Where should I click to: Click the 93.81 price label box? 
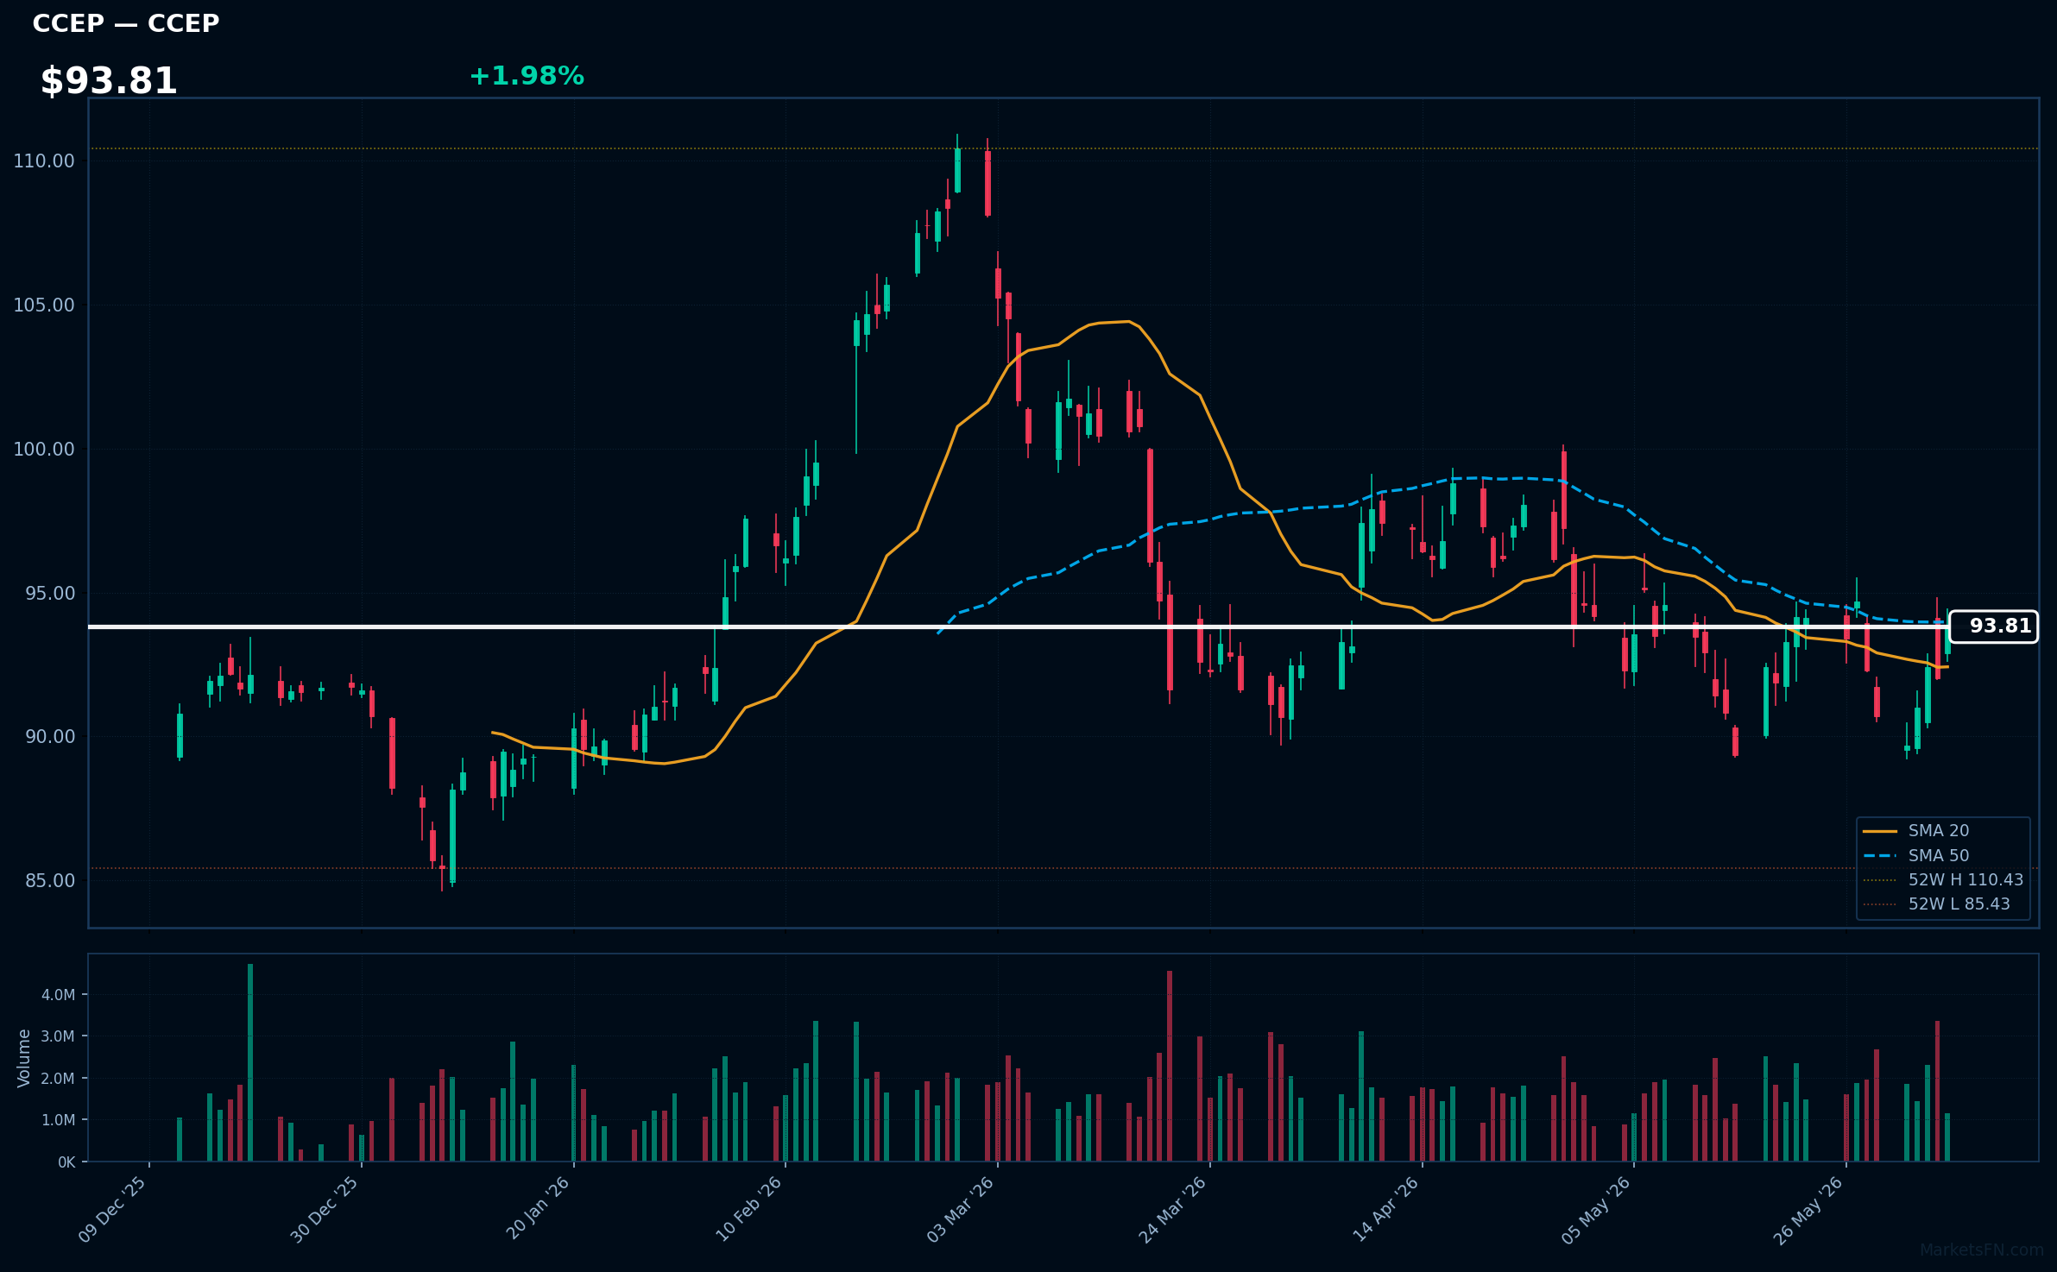(1993, 627)
